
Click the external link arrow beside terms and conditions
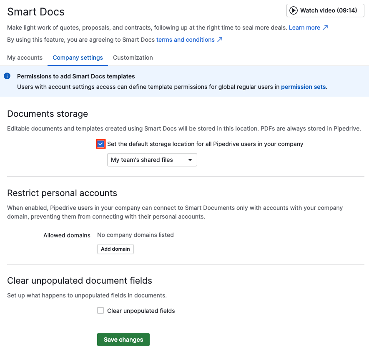(x=220, y=40)
